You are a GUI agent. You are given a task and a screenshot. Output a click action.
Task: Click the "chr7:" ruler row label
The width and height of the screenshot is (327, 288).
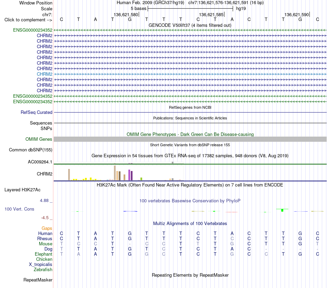pyautogui.click(x=47, y=14)
